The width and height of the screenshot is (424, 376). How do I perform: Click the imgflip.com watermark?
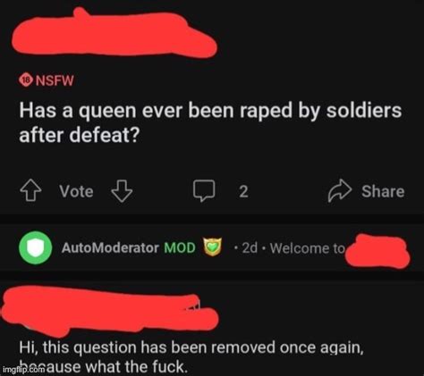coord(24,370)
